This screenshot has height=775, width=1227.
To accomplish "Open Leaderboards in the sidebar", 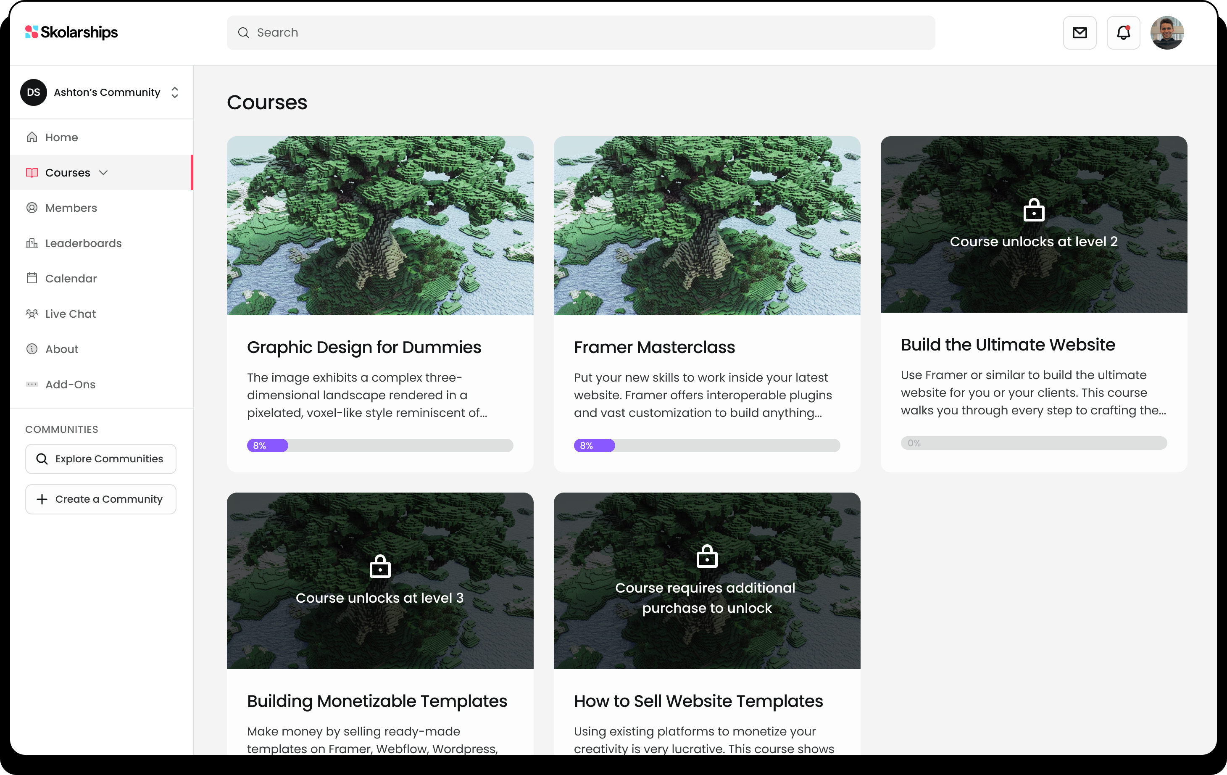I will [x=101, y=243].
